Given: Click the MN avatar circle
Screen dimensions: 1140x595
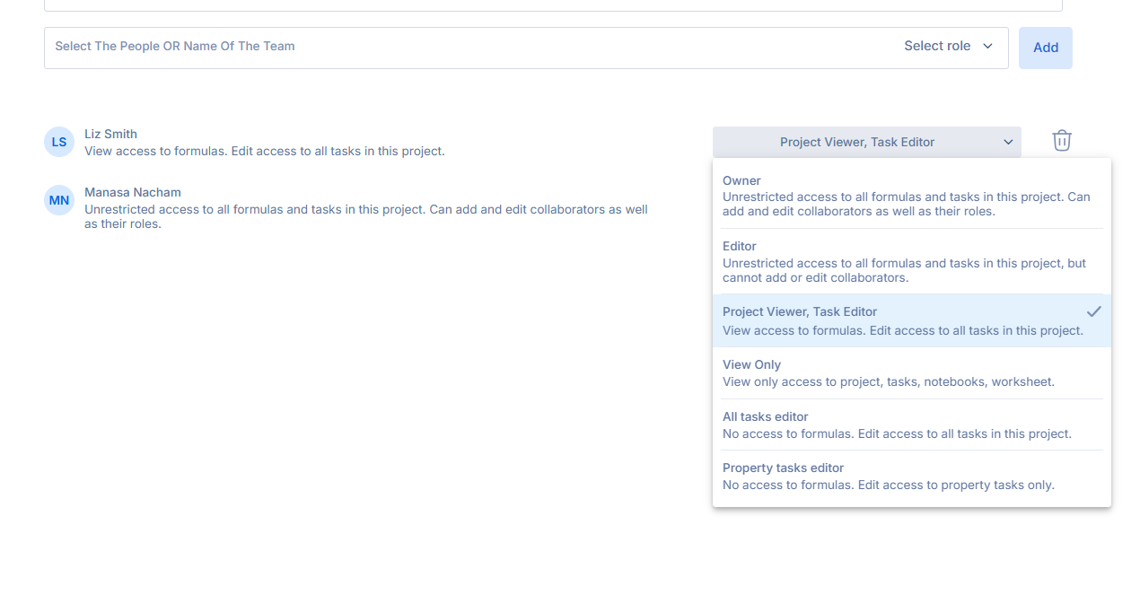Looking at the screenshot, I should click(59, 200).
